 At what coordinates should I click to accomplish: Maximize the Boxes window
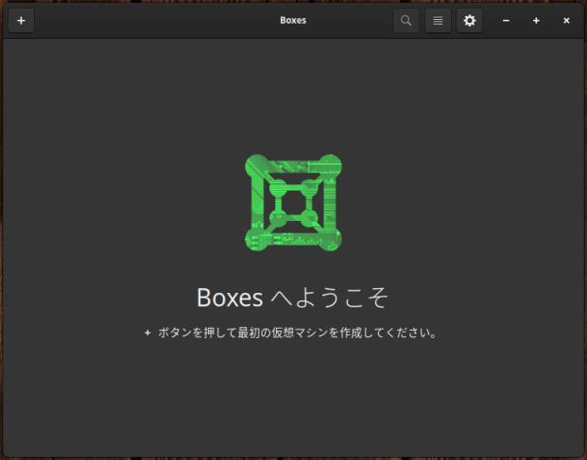tap(536, 21)
